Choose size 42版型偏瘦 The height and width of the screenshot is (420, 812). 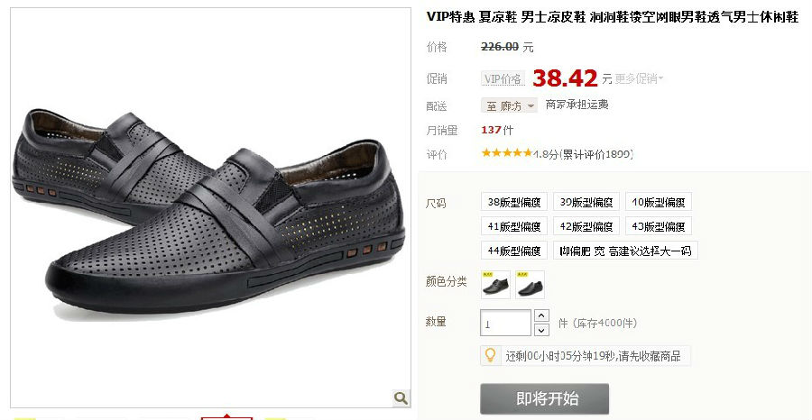pyautogui.click(x=586, y=226)
